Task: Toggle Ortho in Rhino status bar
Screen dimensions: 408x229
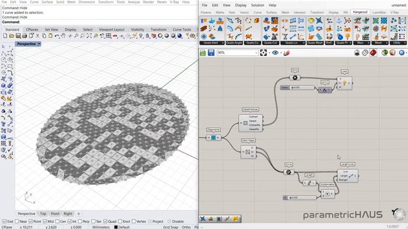Action: click(186, 227)
